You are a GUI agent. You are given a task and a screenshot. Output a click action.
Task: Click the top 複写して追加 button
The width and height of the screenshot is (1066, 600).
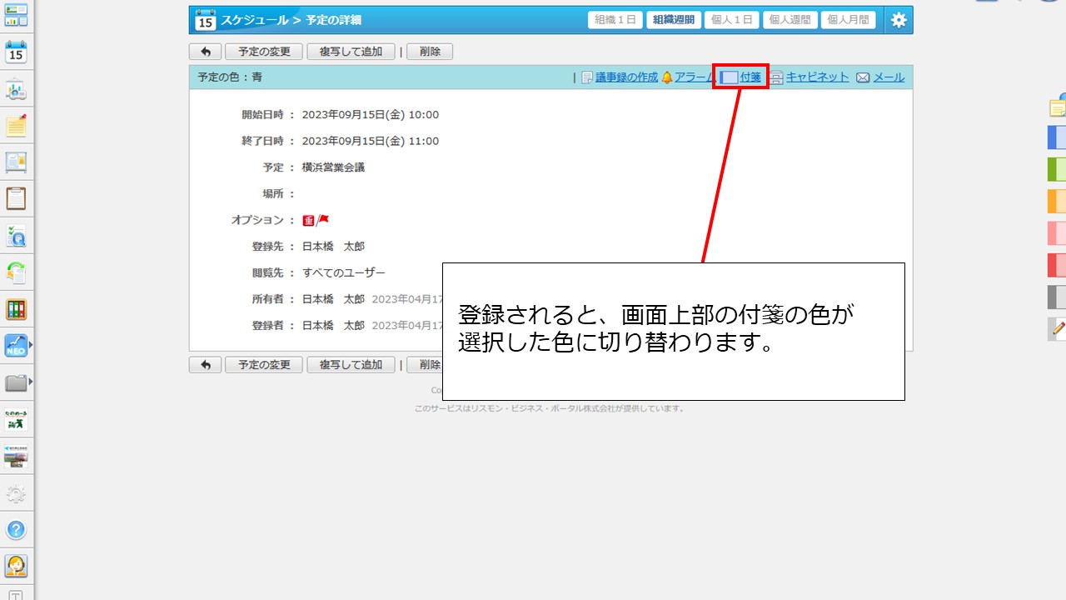[351, 52]
